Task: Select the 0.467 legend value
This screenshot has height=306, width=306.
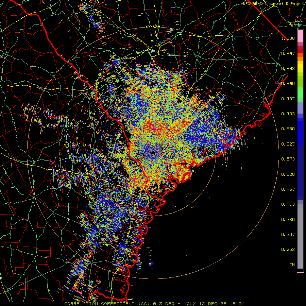Action: [288, 189]
